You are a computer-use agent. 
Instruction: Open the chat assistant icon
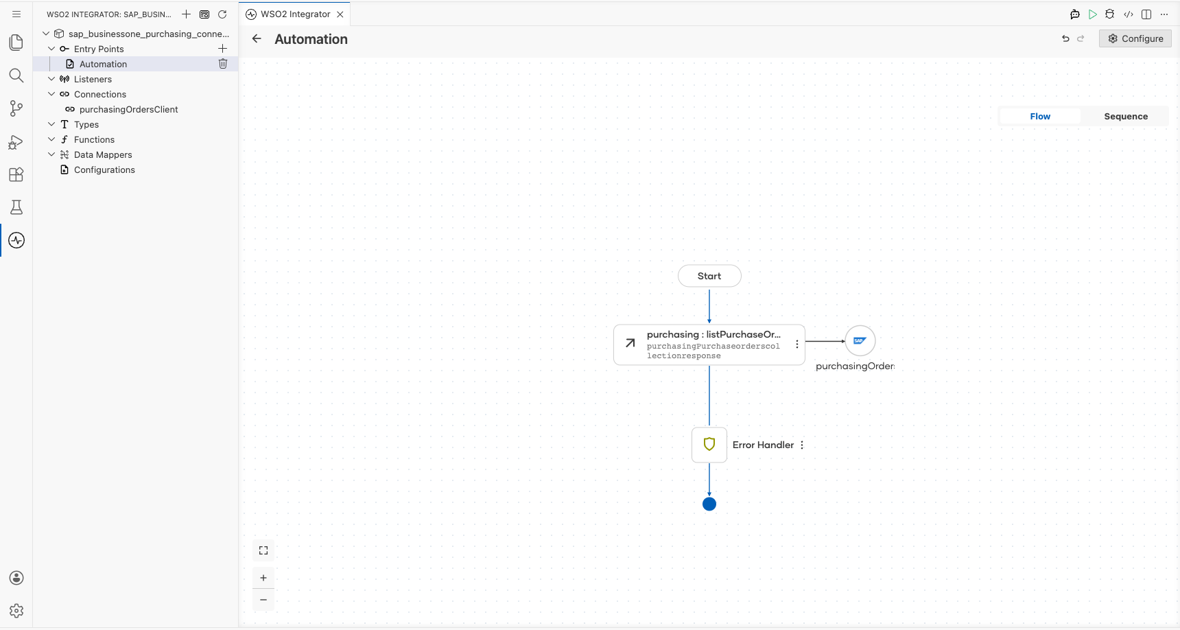click(1075, 14)
